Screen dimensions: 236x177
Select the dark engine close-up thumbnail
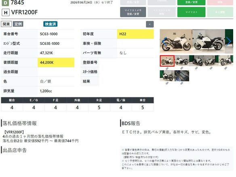click(x=182, y=76)
